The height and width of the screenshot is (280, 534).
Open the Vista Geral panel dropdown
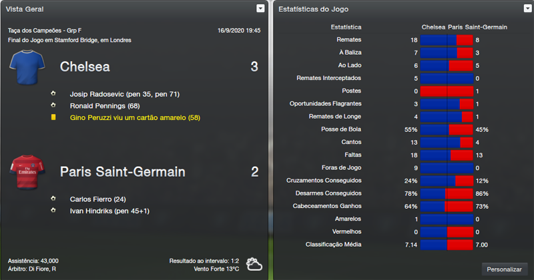[x=260, y=9]
